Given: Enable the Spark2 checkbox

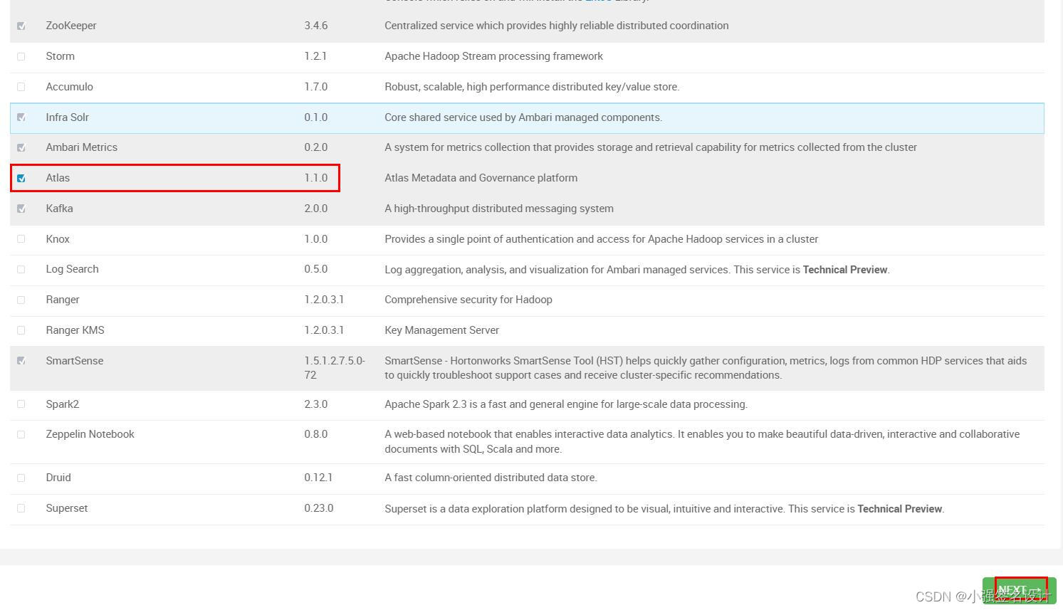Looking at the screenshot, I should 21,404.
